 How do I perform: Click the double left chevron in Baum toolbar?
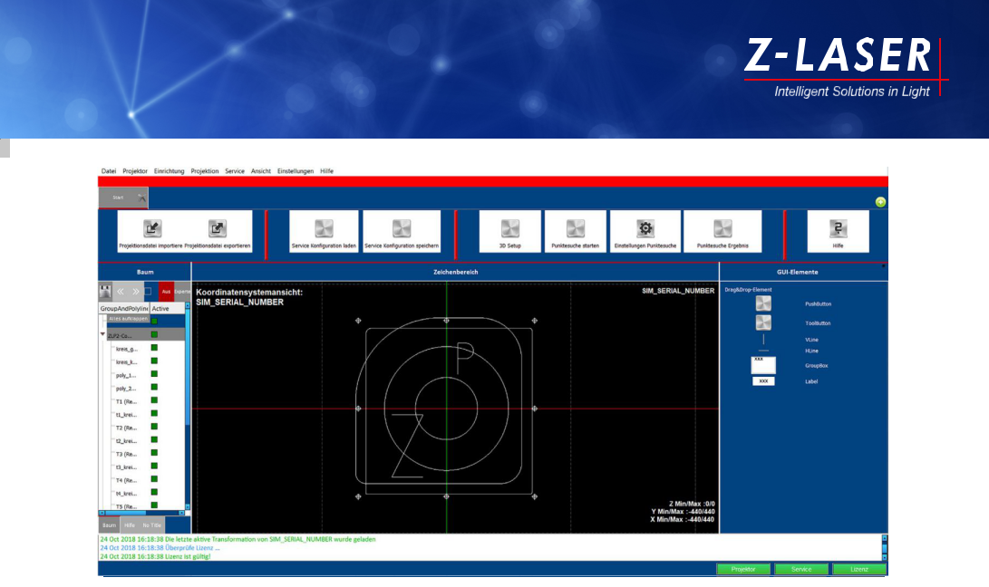click(121, 292)
